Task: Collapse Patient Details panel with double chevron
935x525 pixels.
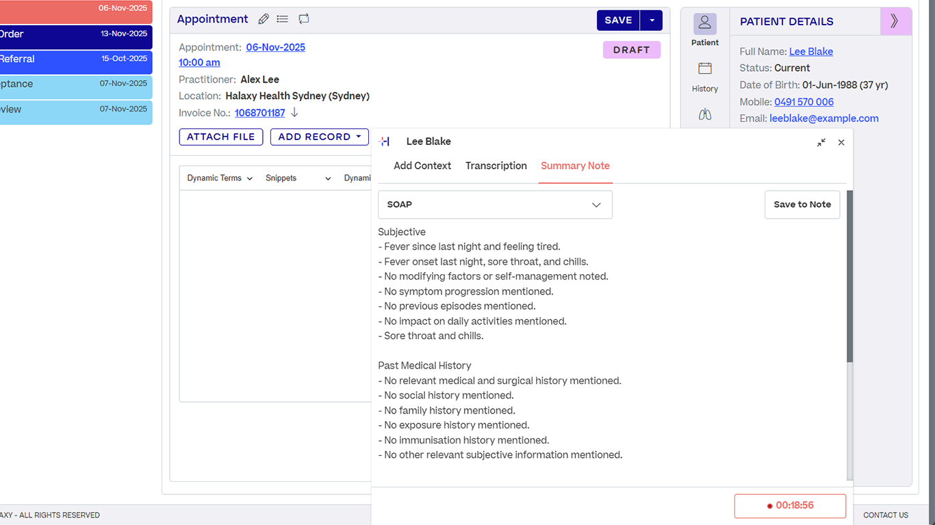Action: pos(895,21)
